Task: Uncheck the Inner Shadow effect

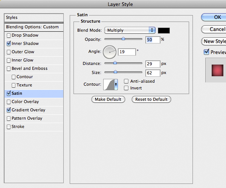Action: [9, 44]
